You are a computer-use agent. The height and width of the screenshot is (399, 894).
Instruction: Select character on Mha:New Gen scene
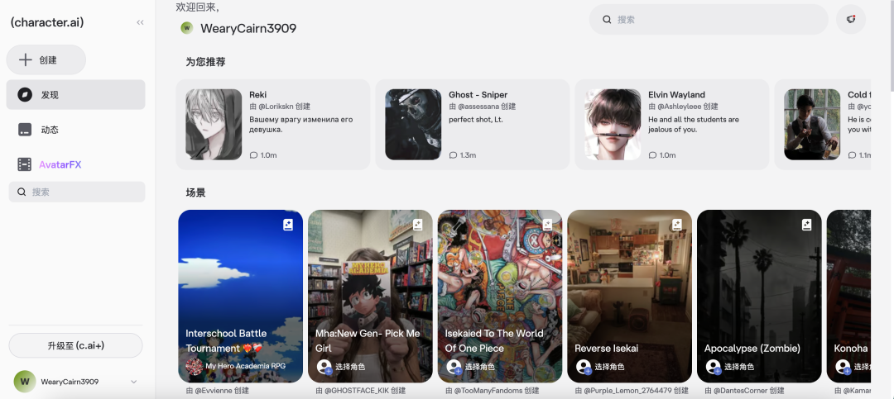349,367
